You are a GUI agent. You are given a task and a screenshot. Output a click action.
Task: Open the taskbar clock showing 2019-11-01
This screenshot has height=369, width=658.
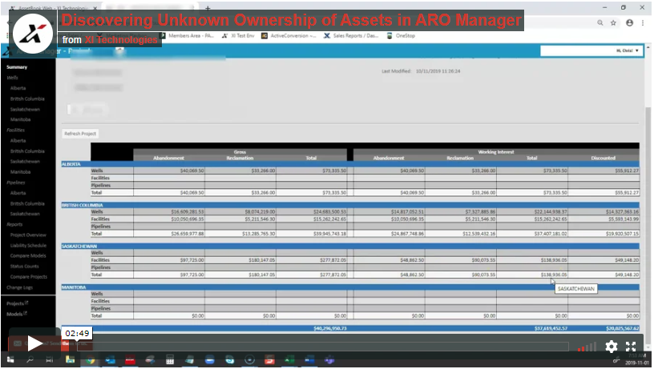[636, 359]
